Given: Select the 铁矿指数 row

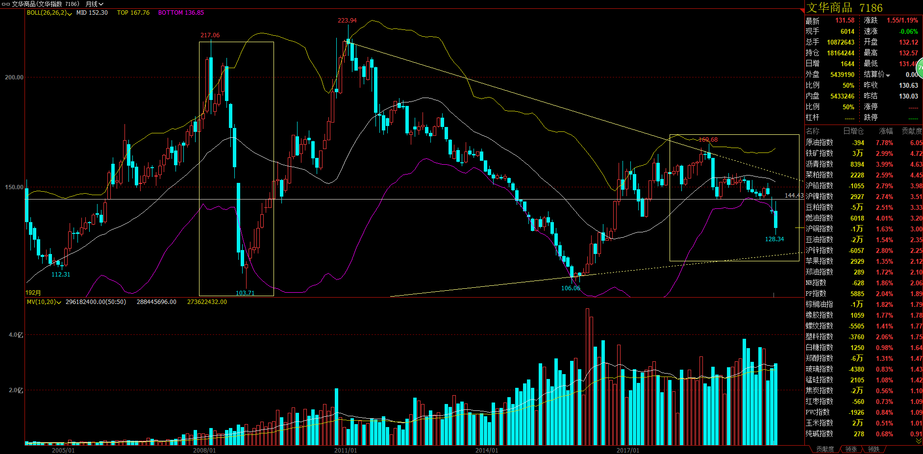Looking at the screenshot, I should pos(864,153).
